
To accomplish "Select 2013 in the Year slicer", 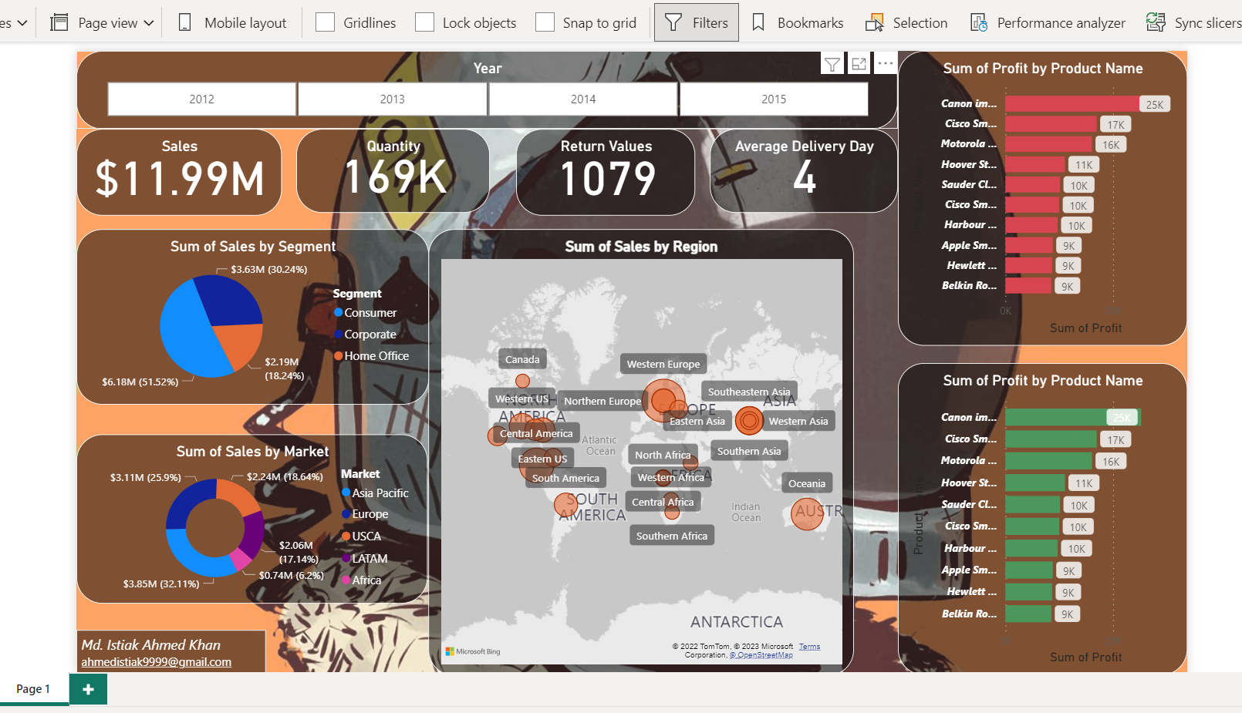I will [x=392, y=99].
